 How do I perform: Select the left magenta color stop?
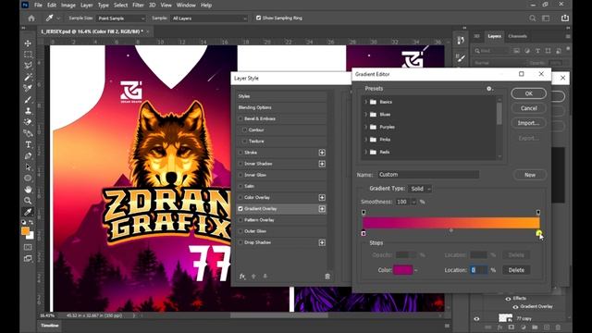364,233
